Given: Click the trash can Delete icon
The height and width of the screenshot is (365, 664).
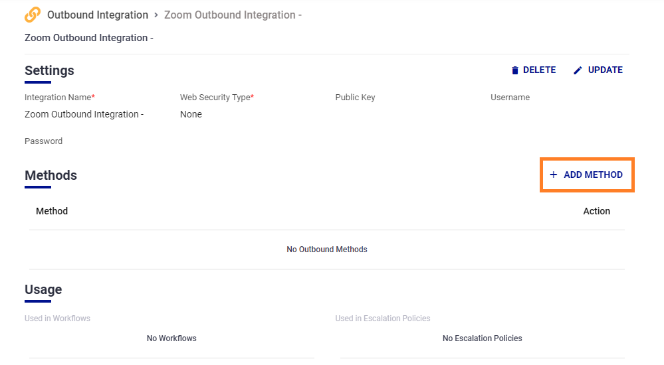Looking at the screenshot, I should tap(514, 70).
